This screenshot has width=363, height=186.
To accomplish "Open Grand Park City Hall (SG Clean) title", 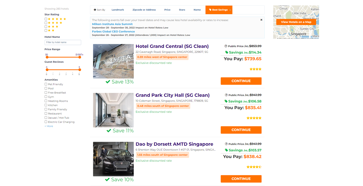I will click(173, 95).
